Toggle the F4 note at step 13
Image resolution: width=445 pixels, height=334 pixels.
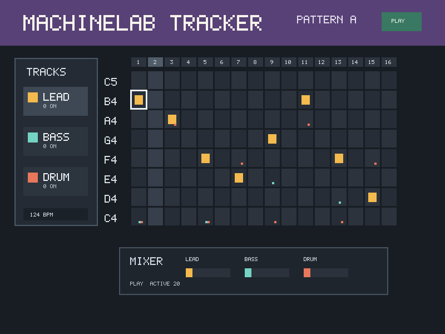(x=339, y=158)
